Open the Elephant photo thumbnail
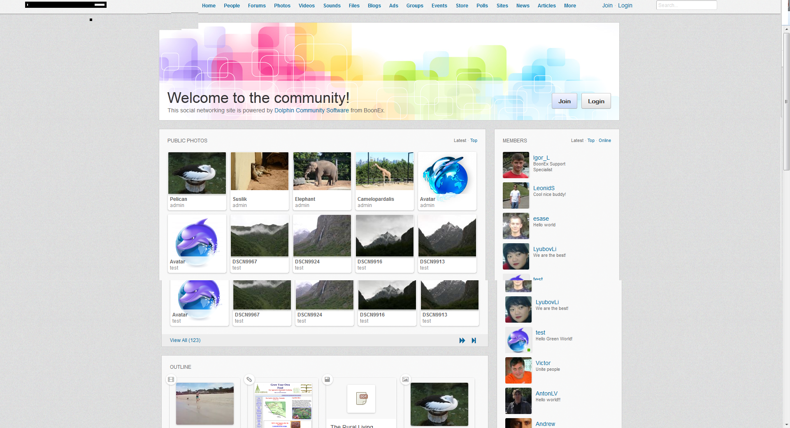Viewport: 790px width, 428px height. (x=322, y=171)
